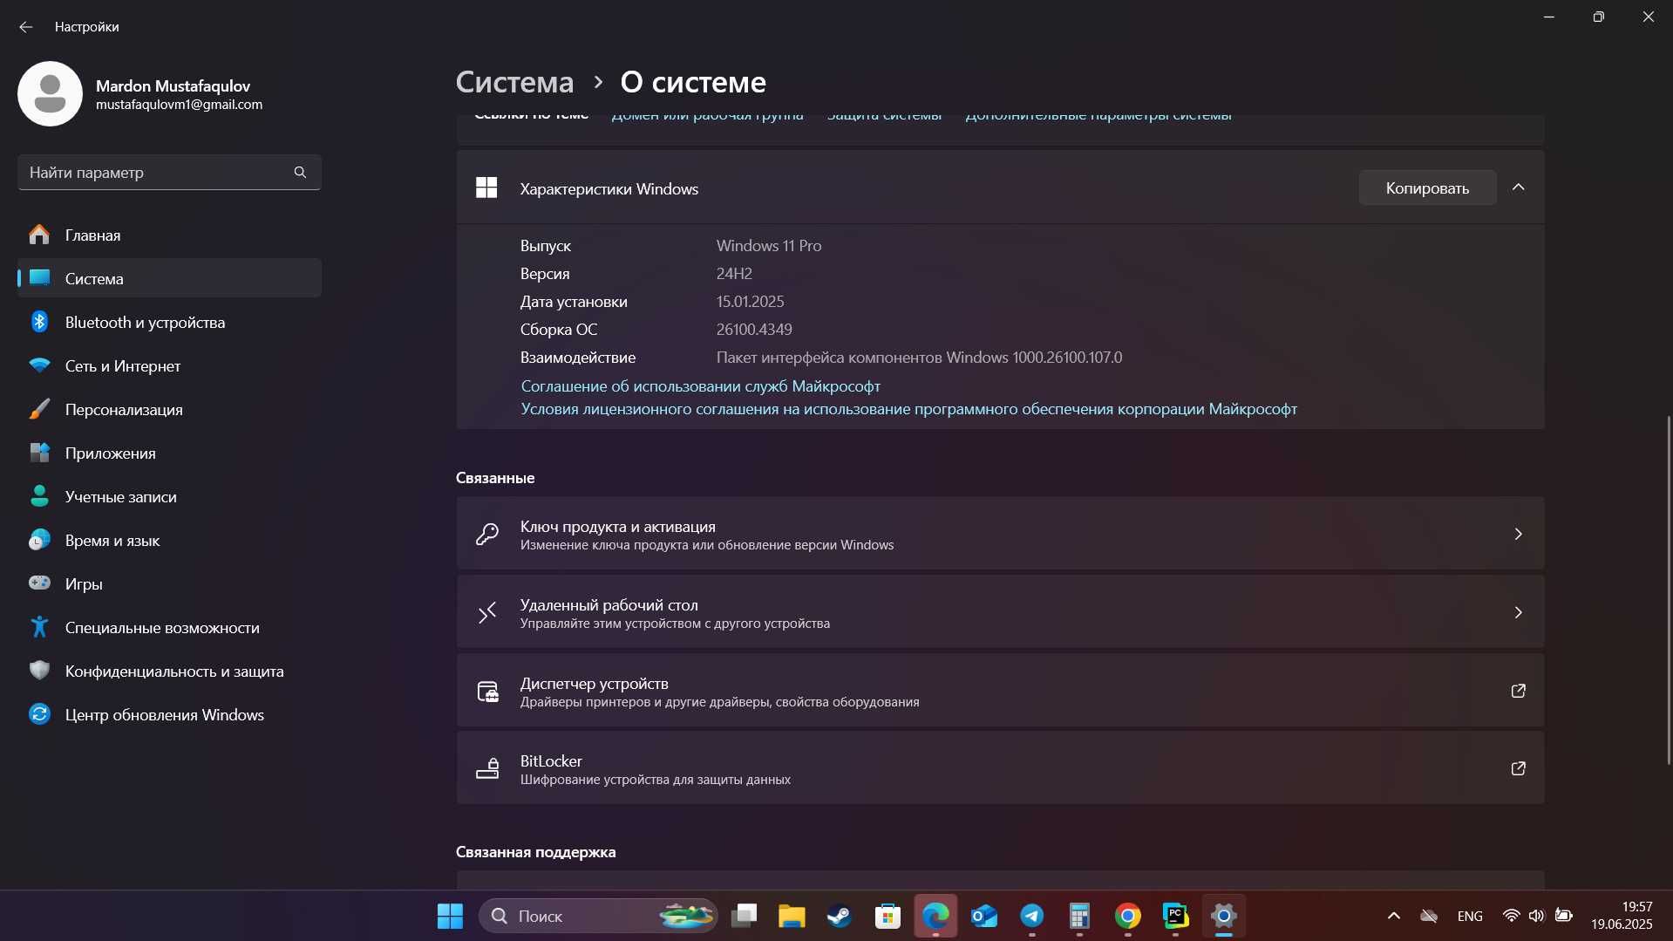This screenshot has height=941, width=1673.
Task: Click the Windows logo icon in Характеристики Windows
Action: (x=486, y=188)
